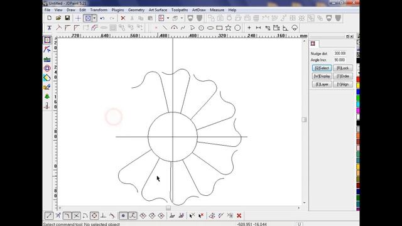Open the dropdown arrow beside the red grid icon
Image resolution: width=402 pixels, height=226 pixels.
168,18
